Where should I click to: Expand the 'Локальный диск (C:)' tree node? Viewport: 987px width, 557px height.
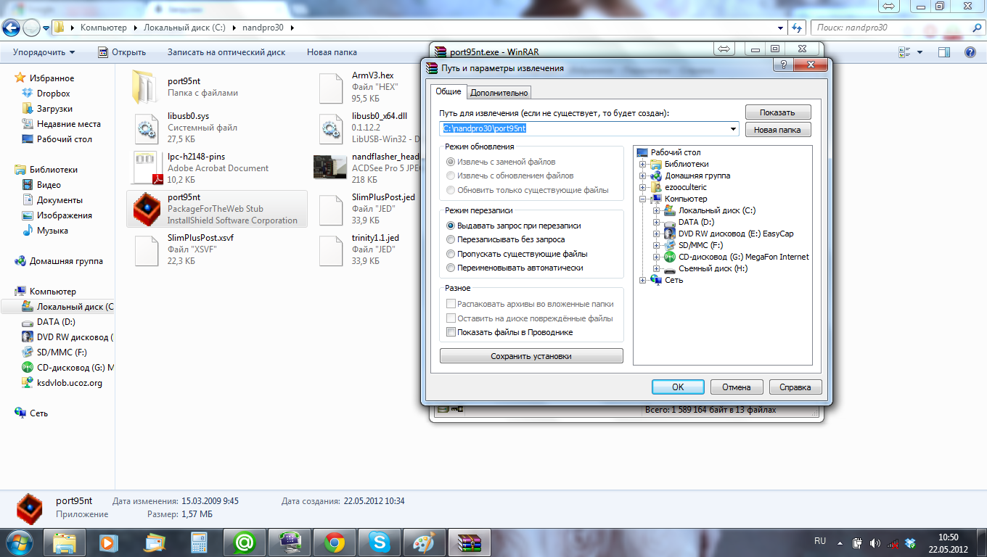point(657,211)
